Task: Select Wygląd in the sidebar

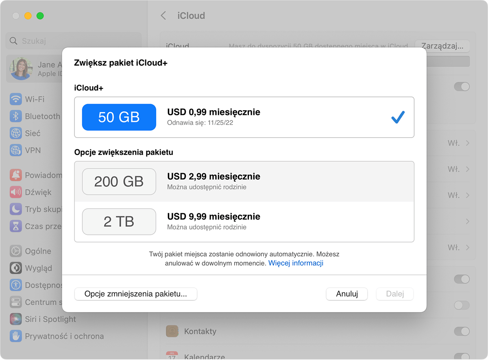Action: click(x=38, y=268)
